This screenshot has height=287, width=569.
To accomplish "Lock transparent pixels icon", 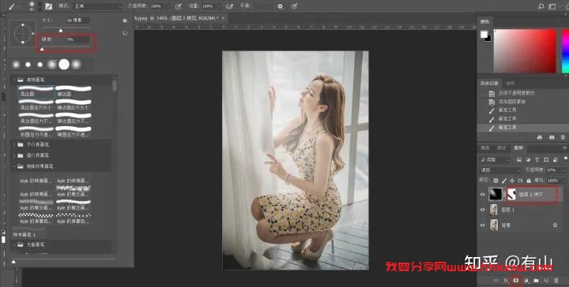I will tap(496, 181).
